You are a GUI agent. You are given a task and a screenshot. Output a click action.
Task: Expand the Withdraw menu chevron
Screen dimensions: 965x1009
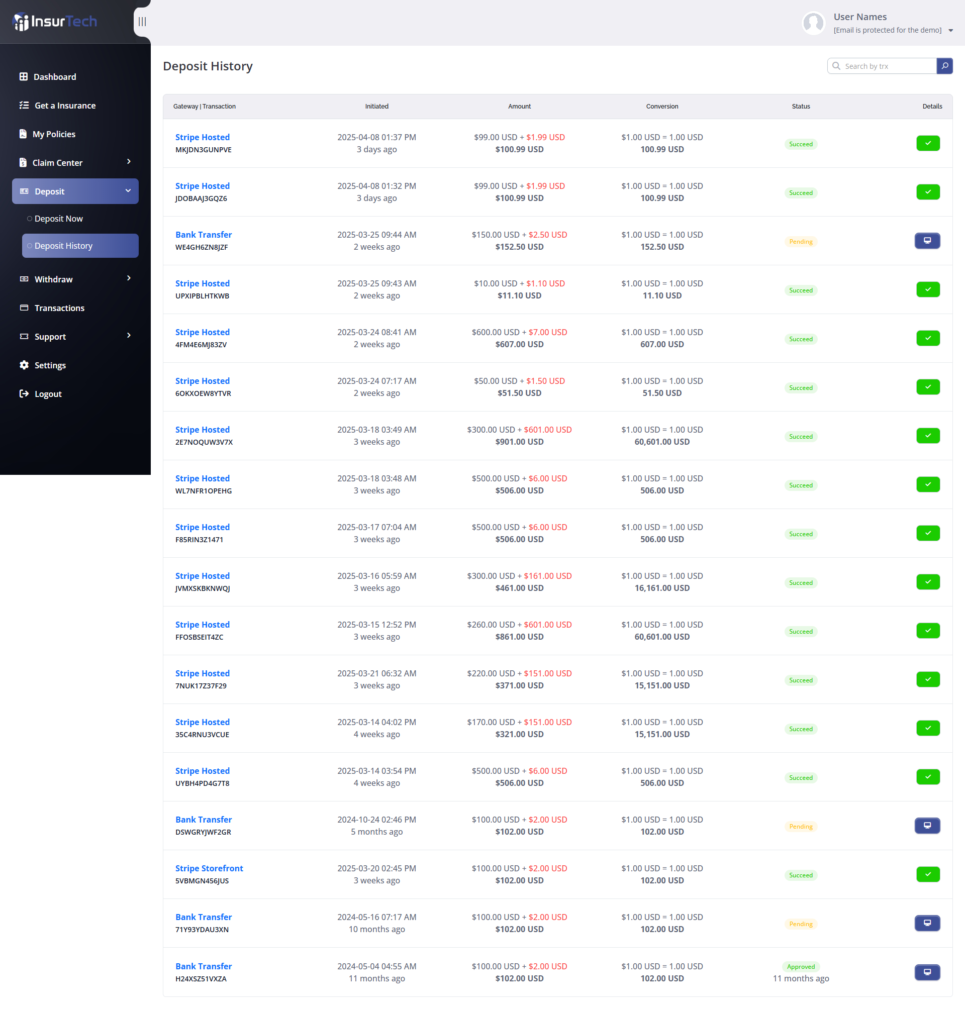pos(129,279)
